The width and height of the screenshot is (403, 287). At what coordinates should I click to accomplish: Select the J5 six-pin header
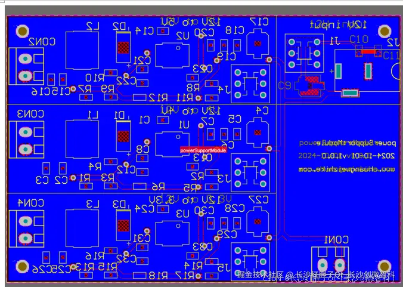250,261
